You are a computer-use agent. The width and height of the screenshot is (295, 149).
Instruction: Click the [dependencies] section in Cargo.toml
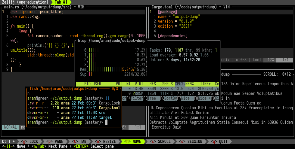173,36
